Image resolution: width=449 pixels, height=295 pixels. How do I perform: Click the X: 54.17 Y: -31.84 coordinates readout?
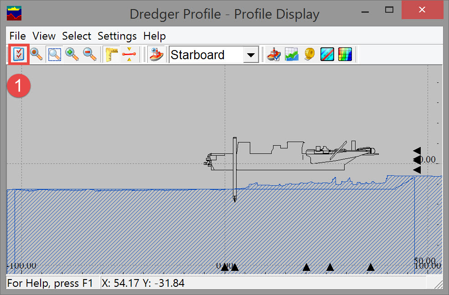click(x=143, y=283)
